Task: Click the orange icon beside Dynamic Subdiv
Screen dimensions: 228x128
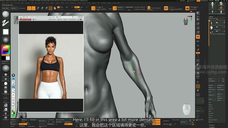Action: (166, 8)
